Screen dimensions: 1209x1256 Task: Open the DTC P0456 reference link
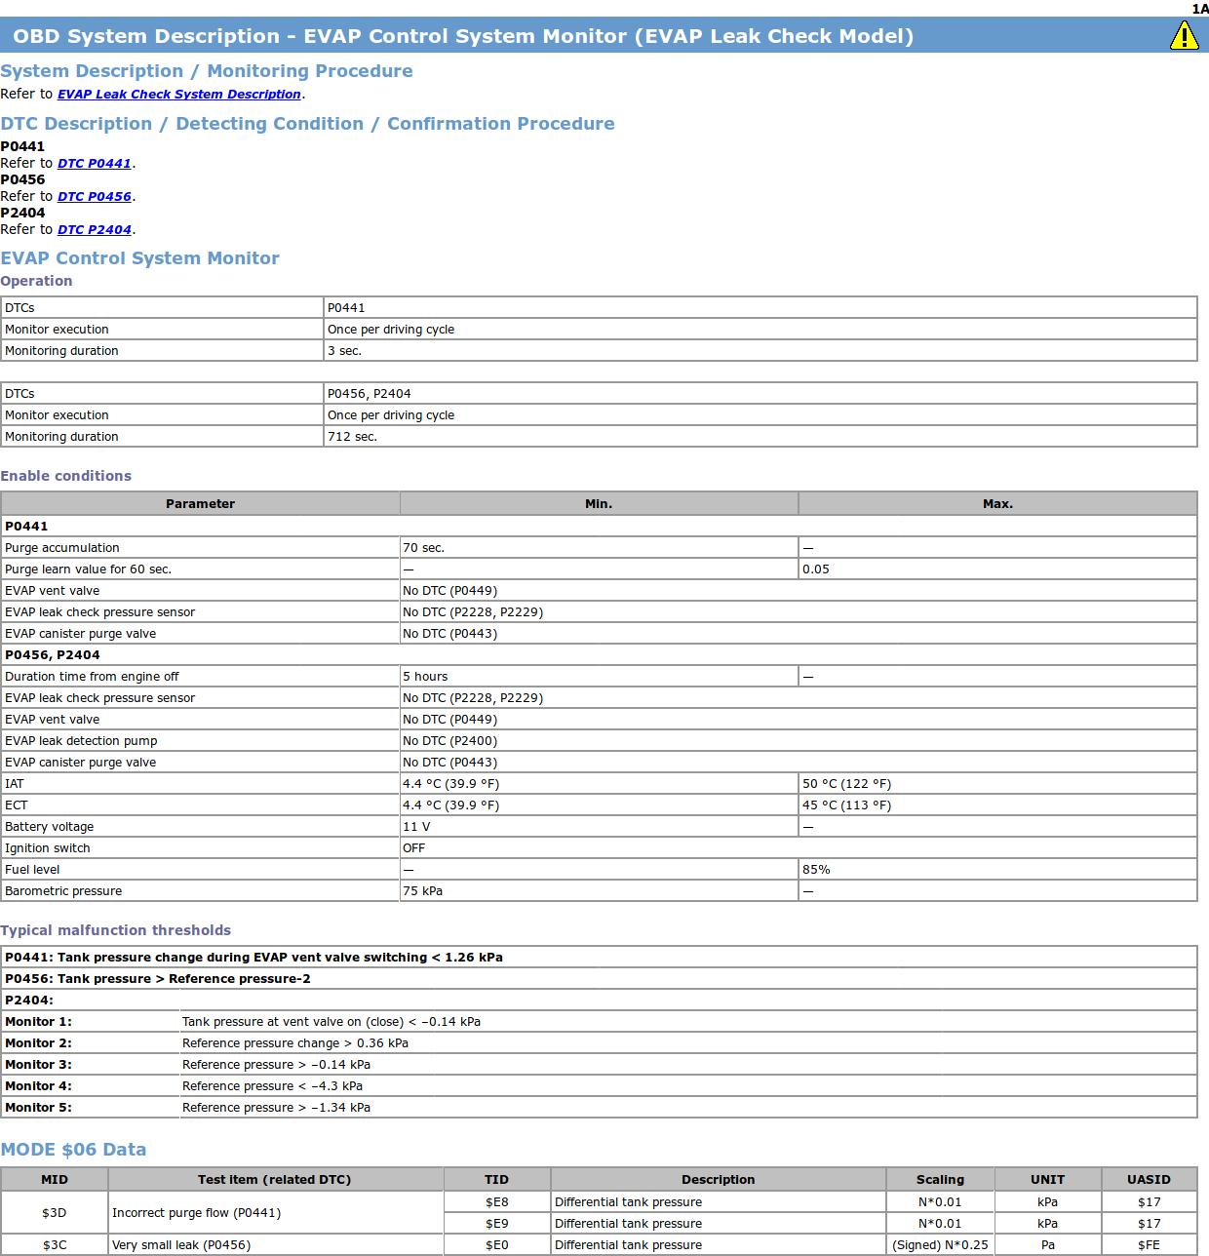94,197
